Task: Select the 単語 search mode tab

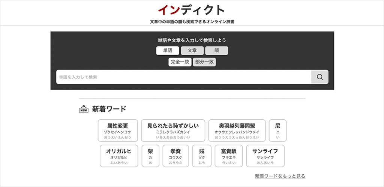Action: [x=168, y=51]
